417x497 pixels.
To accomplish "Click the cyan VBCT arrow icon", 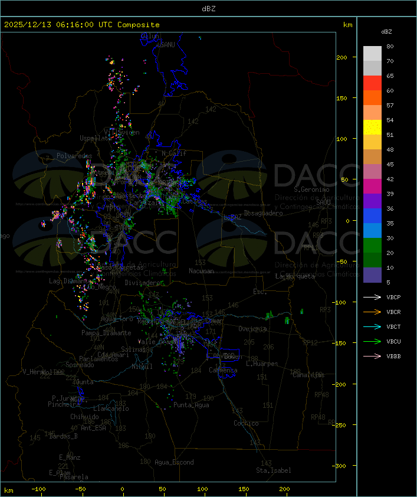I will pyautogui.click(x=372, y=327).
